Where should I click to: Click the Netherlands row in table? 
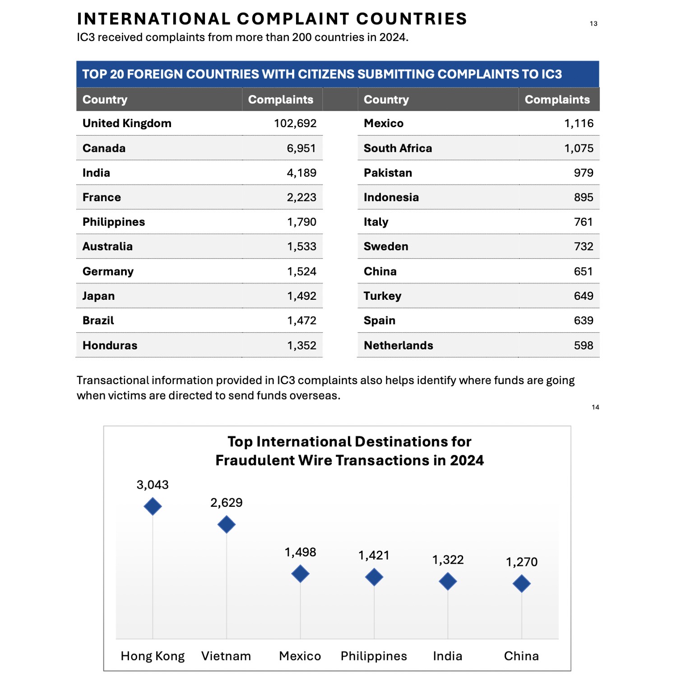pos(478,345)
